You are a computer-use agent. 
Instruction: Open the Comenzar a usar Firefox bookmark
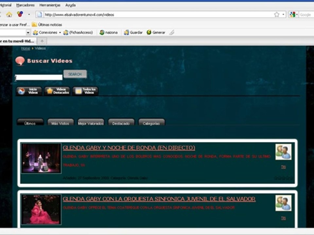point(14,24)
